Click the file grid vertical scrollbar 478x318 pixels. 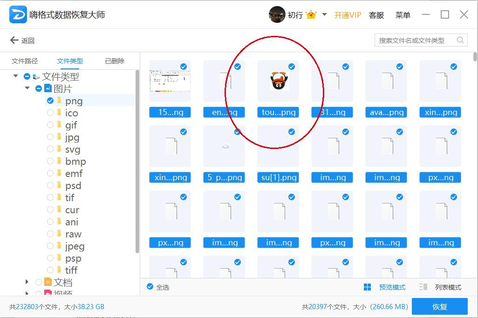(475, 57)
